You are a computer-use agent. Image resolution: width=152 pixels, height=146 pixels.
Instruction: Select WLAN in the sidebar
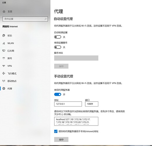click(x=11, y=43)
